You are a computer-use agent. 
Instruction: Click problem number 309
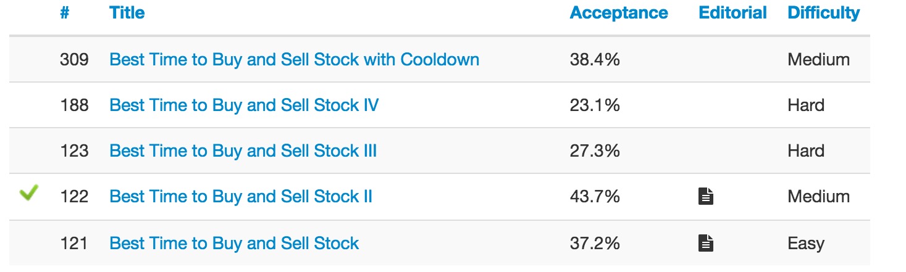(74, 60)
